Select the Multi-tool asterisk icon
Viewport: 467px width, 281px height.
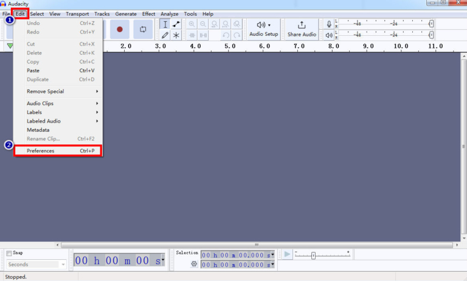(176, 35)
